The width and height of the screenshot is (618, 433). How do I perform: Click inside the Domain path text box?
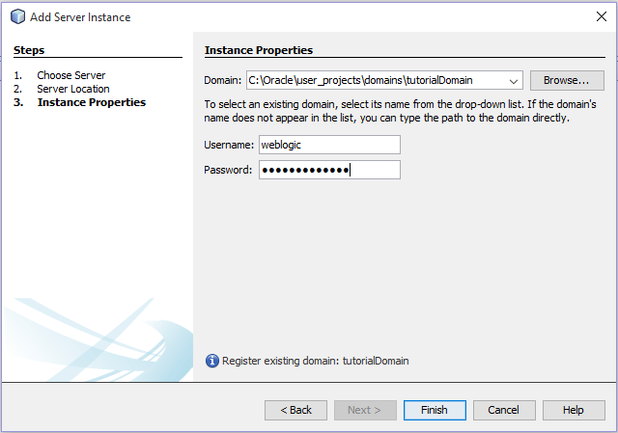(x=375, y=81)
